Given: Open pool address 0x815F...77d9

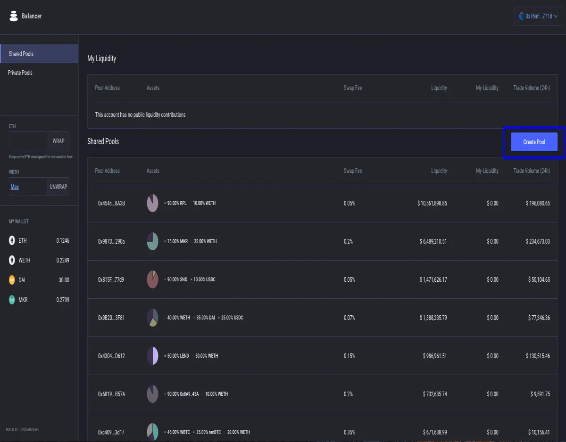Looking at the screenshot, I should [x=111, y=279].
